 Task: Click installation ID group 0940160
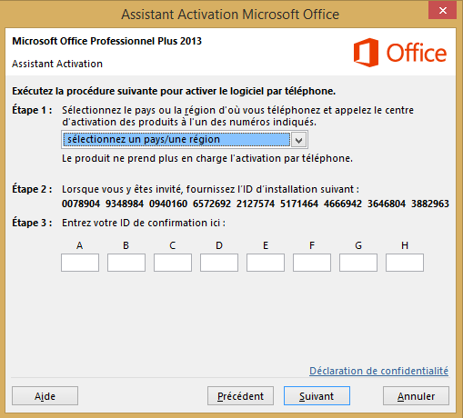(168, 204)
